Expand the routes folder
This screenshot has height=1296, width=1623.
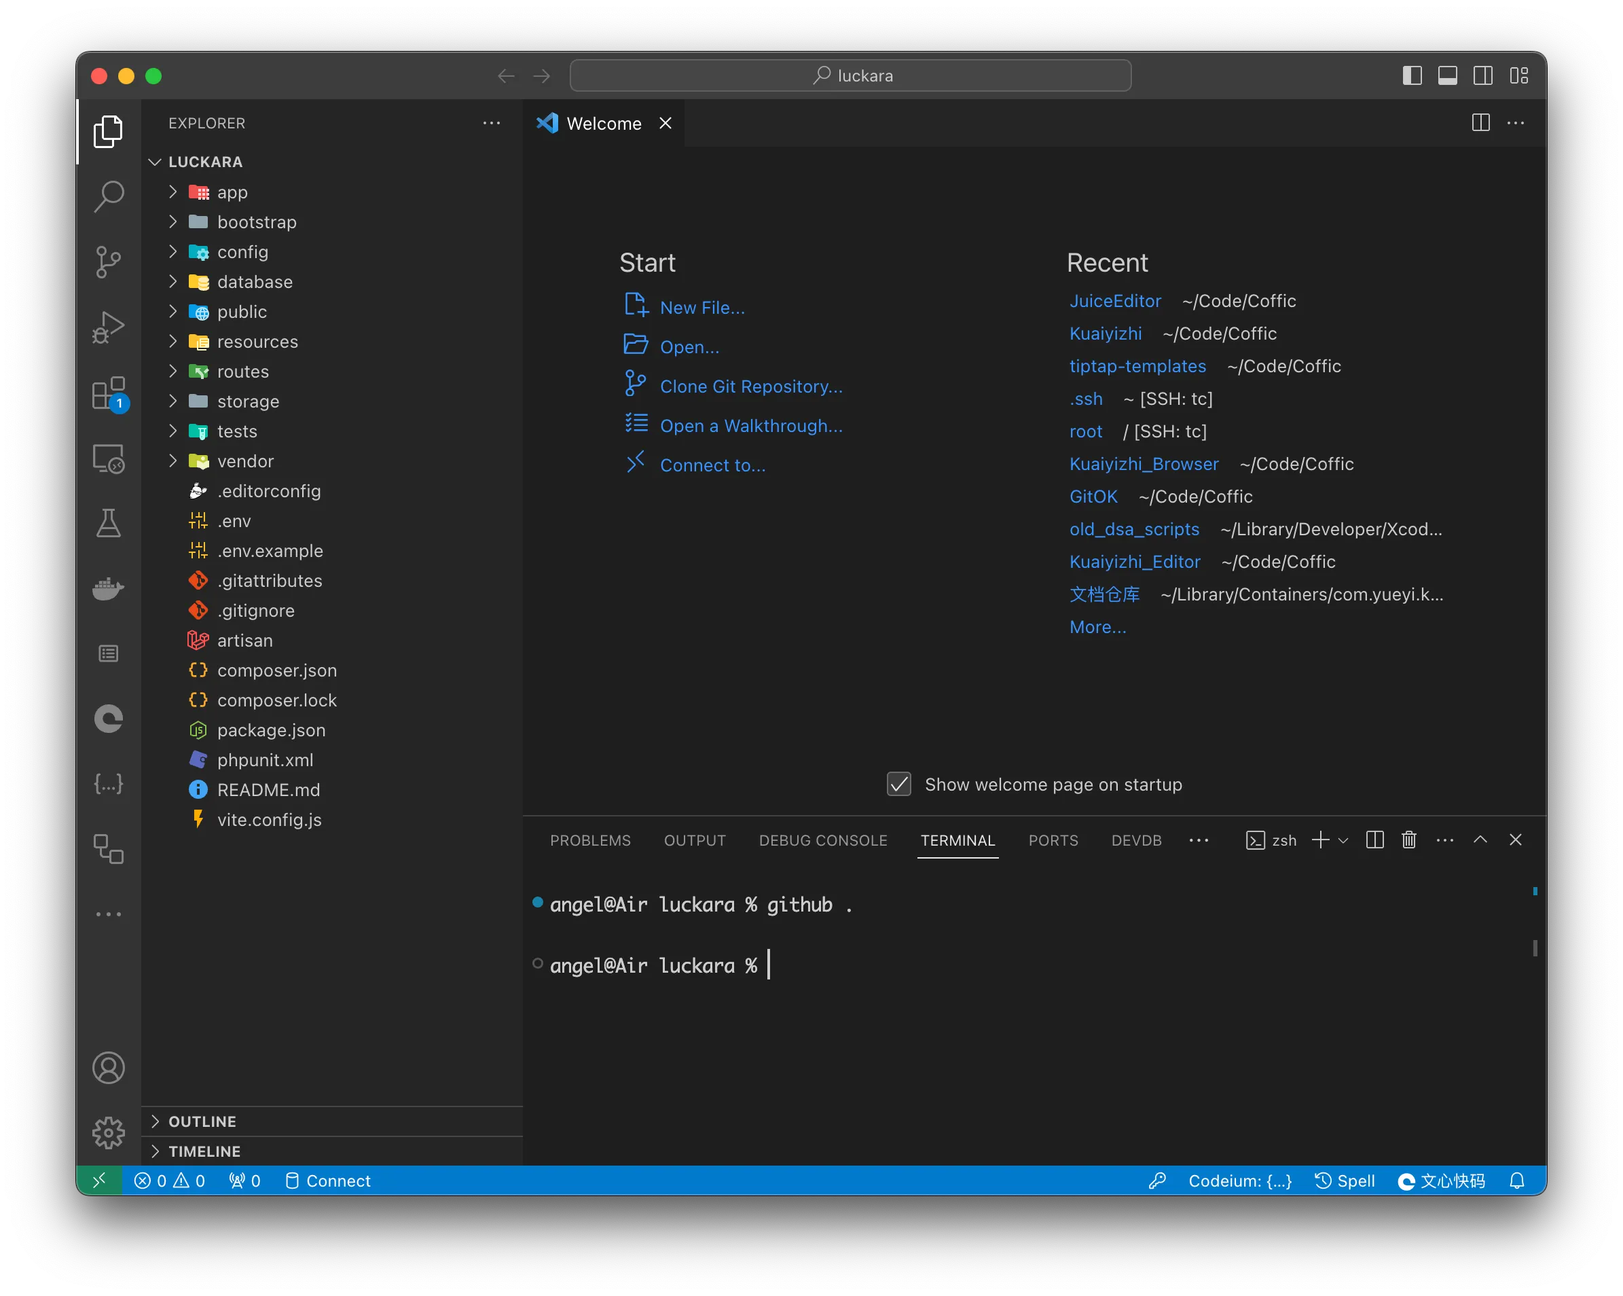click(x=242, y=372)
